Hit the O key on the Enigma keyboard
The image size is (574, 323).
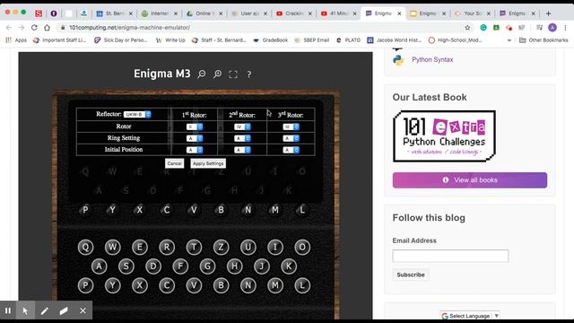pyautogui.click(x=302, y=248)
